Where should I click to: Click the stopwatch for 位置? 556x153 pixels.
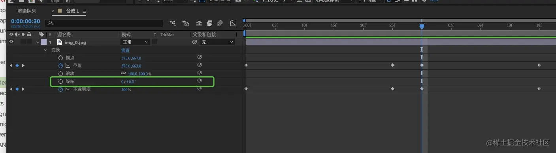click(60, 66)
